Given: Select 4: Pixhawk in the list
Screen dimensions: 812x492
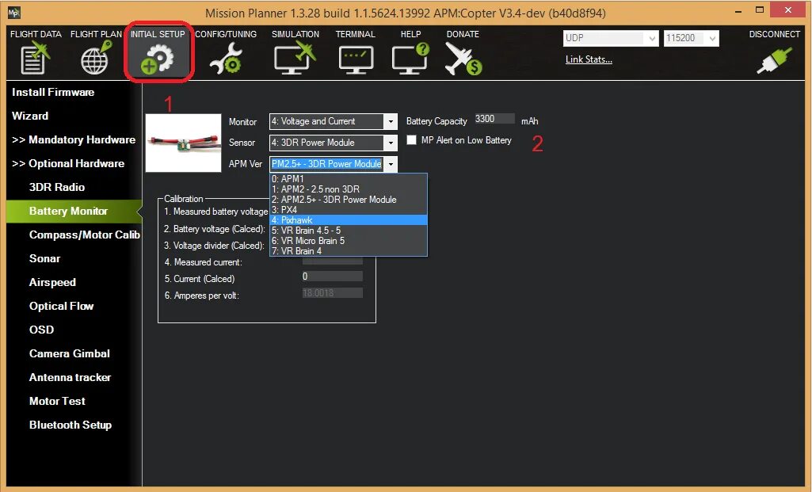Looking at the screenshot, I should (x=349, y=220).
